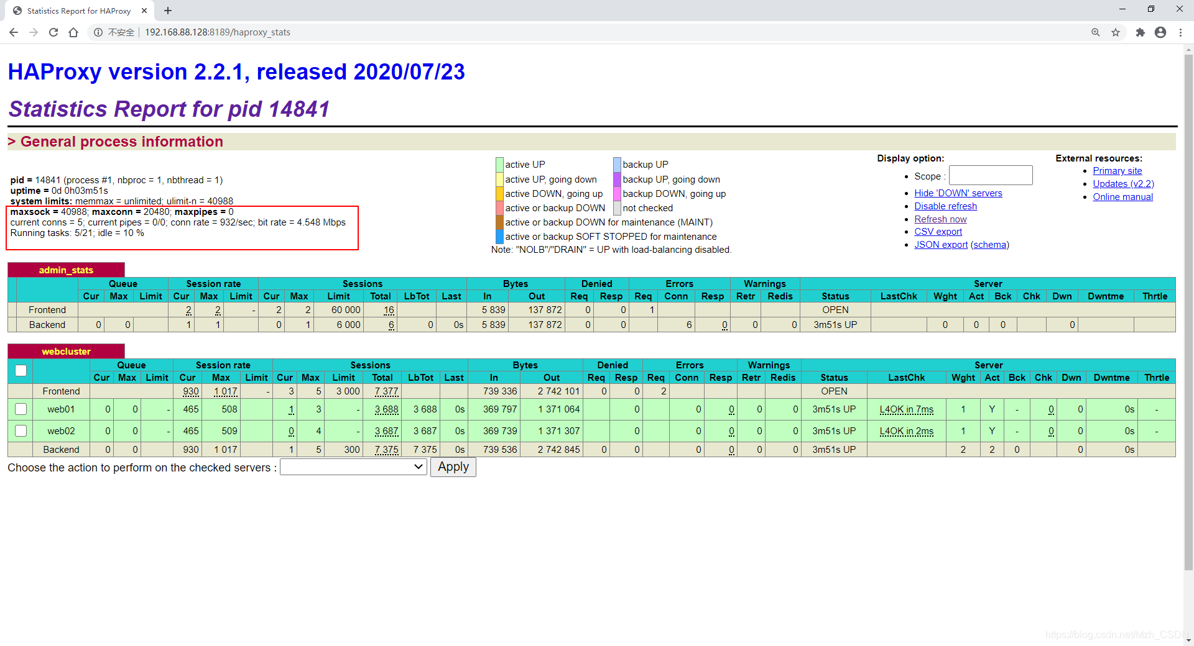This screenshot has width=1194, height=646.
Task: Go to browser home page icon
Action: 73,32
